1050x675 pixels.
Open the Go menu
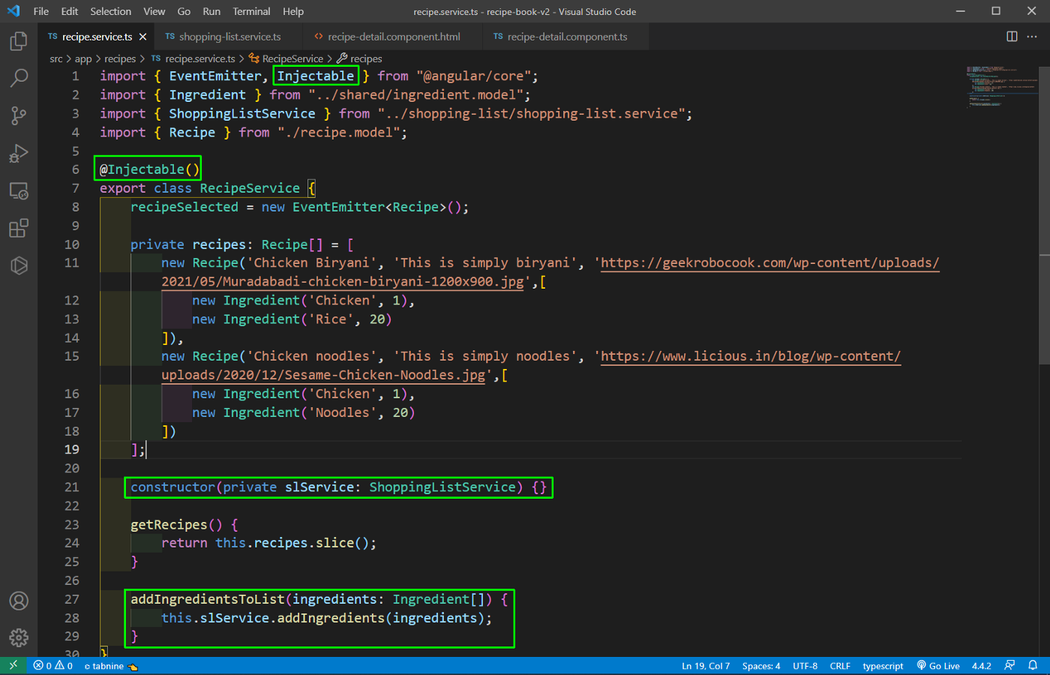pos(184,11)
